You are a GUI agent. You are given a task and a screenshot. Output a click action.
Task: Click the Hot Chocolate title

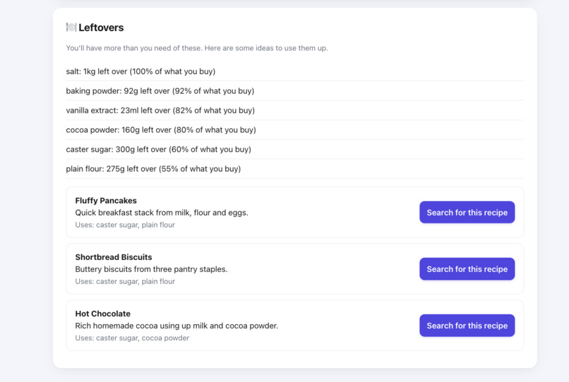click(102, 314)
